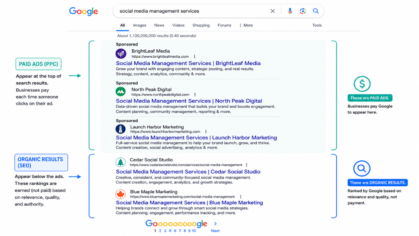Click the North Peak Digital mountain favicon
Viewport: 419px width, 236px height.
coord(120,92)
